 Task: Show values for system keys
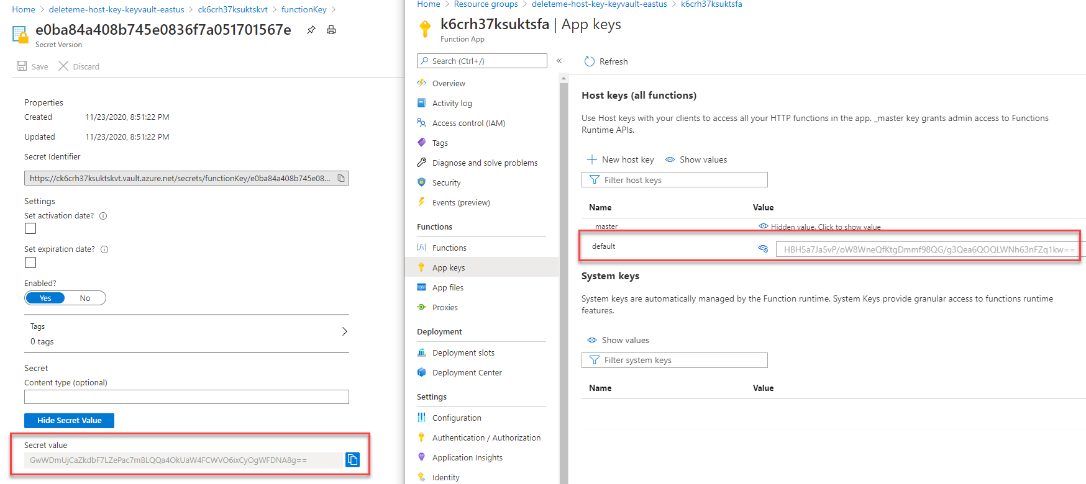point(618,340)
